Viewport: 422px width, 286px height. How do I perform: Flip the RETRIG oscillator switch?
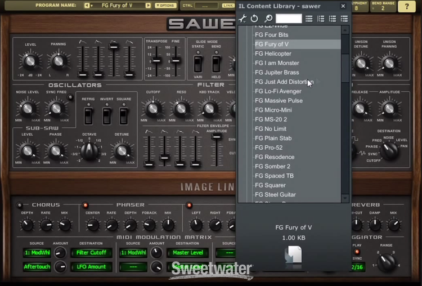point(88,116)
